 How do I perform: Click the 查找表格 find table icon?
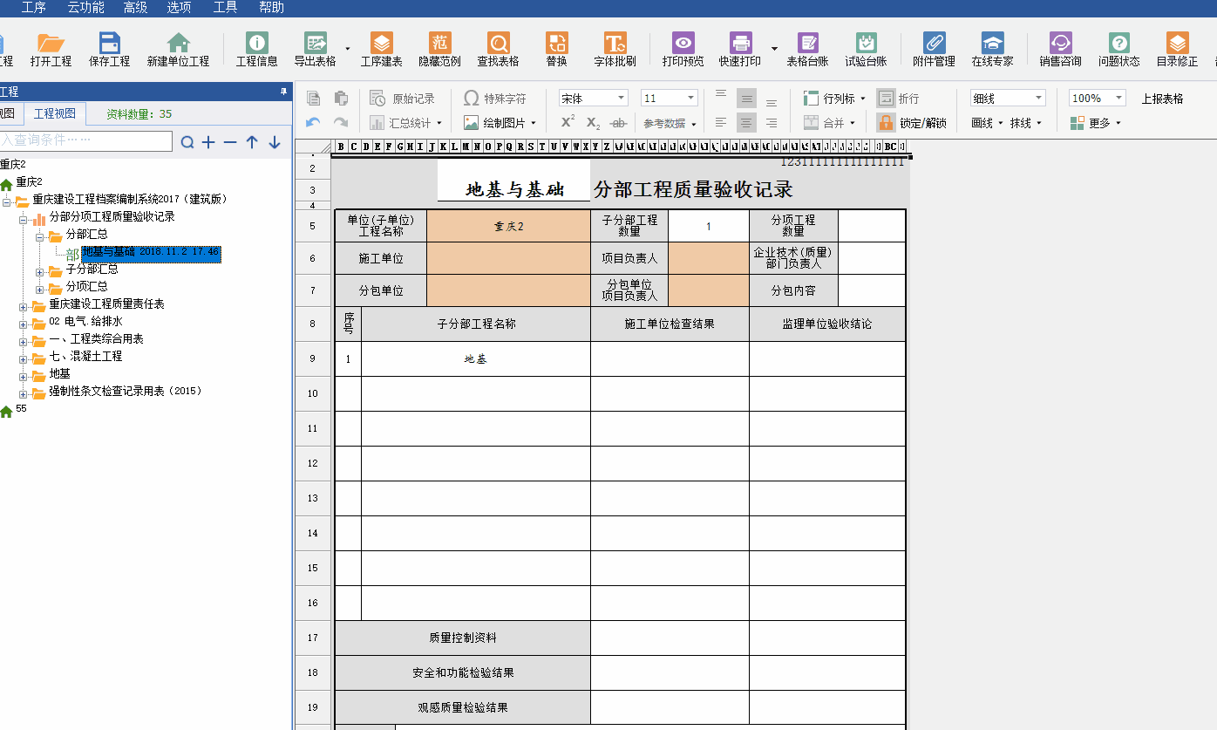498,50
